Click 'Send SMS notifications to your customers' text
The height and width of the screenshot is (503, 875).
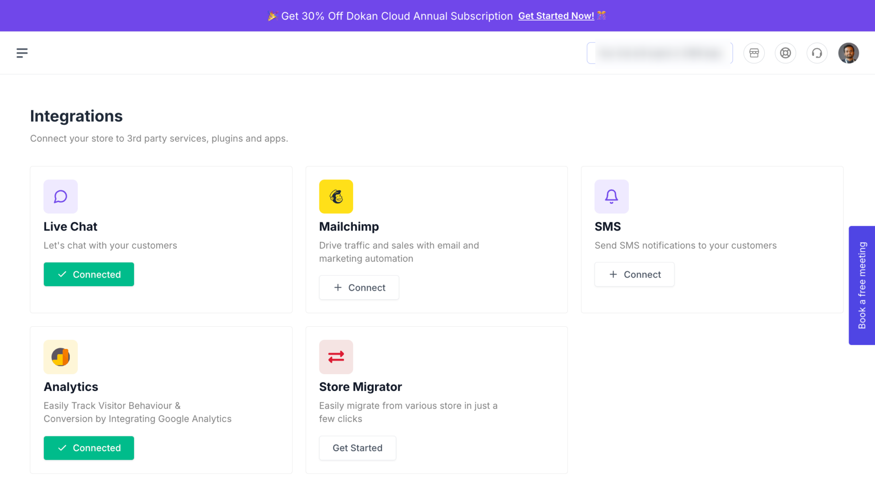(x=685, y=246)
